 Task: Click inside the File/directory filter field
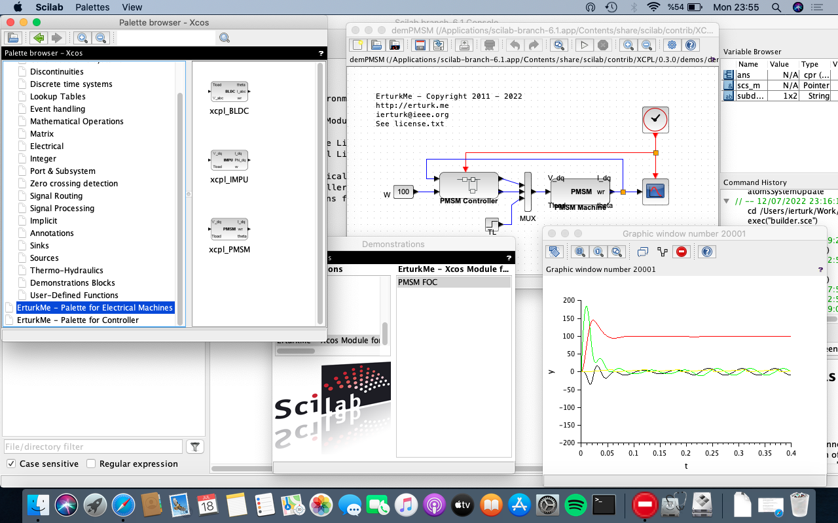pos(92,446)
